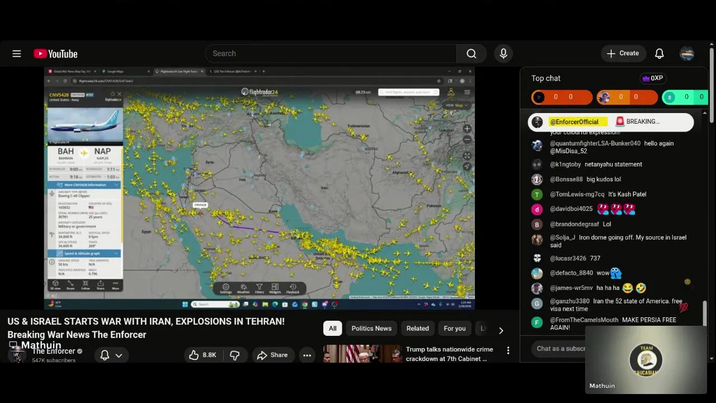
Task: Open the map View dropdown
Action: [456, 105]
